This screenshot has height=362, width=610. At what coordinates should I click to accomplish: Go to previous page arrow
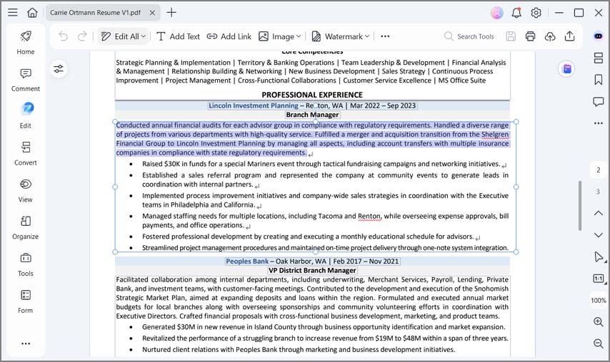(599, 213)
